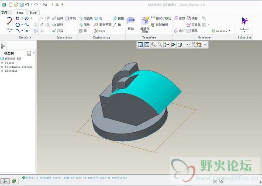
Task: Open the Select tool dropdown arrow
Action: pyautogui.click(x=244, y=32)
